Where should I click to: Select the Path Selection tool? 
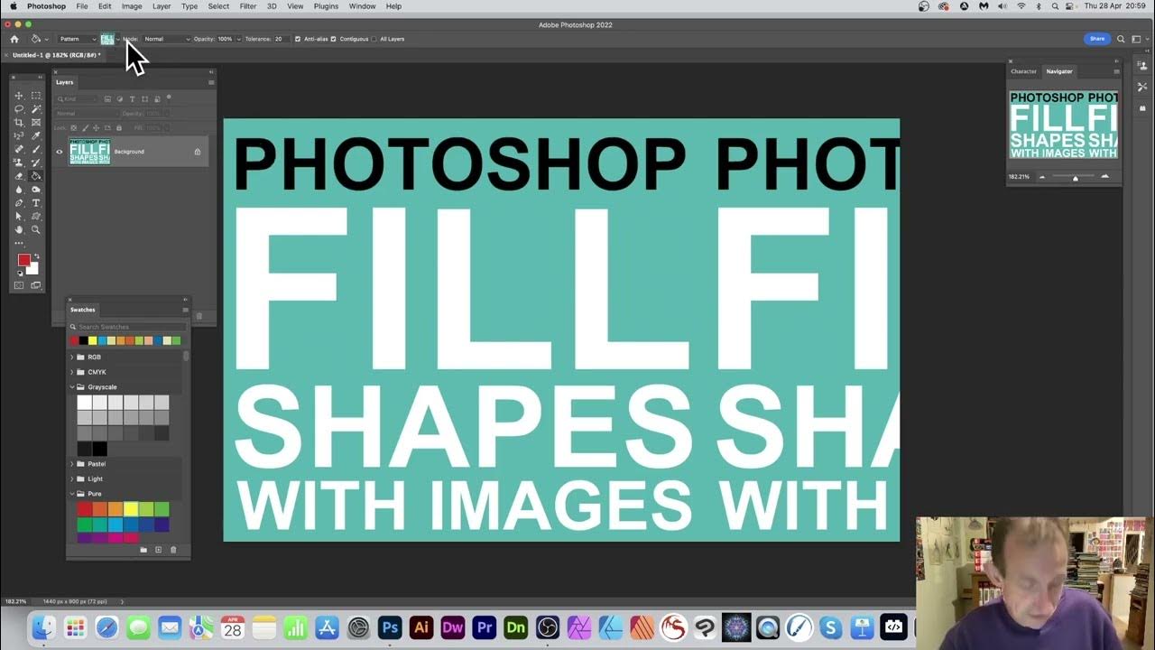coord(19,217)
